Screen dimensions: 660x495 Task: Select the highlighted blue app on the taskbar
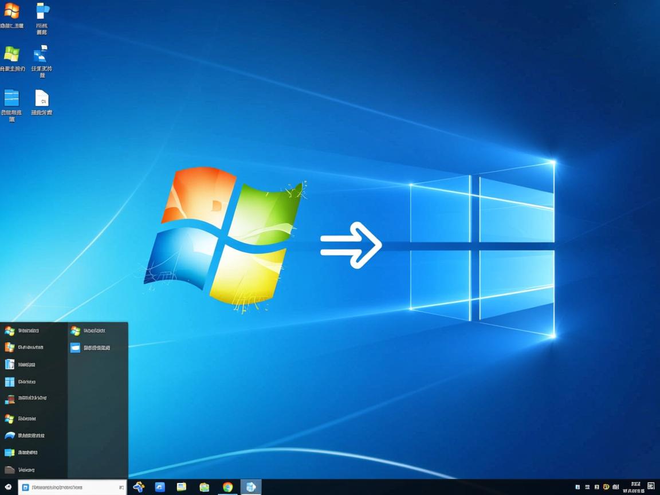click(x=250, y=488)
